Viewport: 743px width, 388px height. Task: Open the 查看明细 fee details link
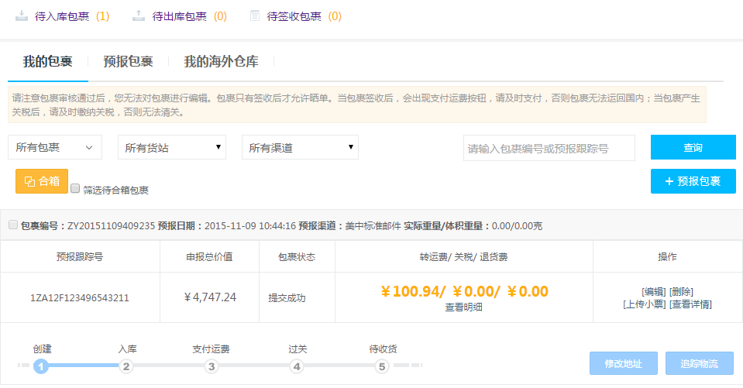[463, 307]
